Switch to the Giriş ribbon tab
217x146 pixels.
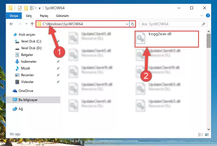[x=29, y=16]
